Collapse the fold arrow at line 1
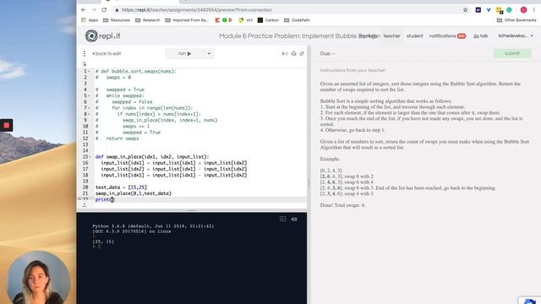The image size is (541, 304). click(89, 71)
